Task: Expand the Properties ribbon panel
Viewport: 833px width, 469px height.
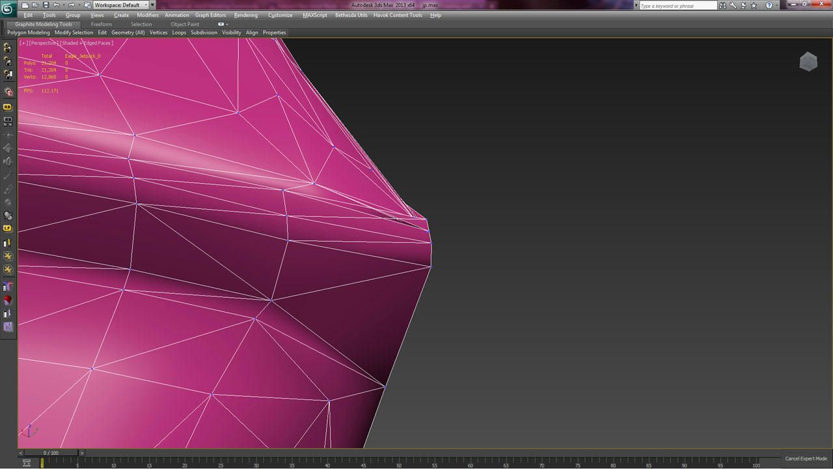Action: (274, 33)
